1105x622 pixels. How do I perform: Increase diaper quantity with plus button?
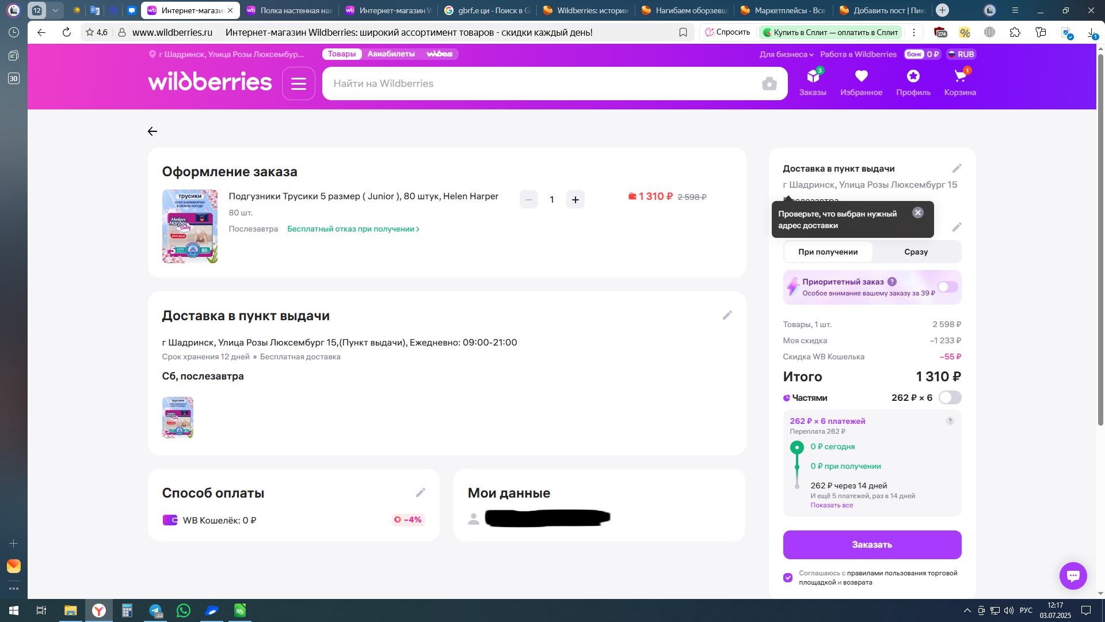click(x=575, y=199)
